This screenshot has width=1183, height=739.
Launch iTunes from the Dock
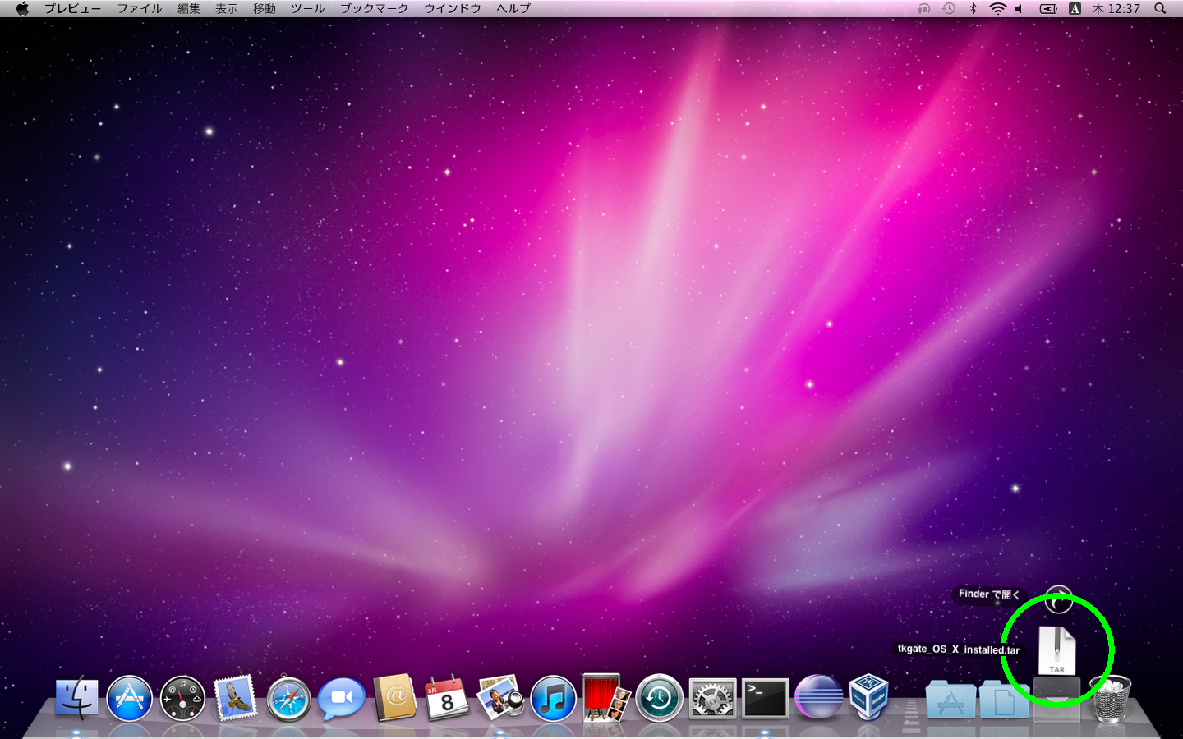[x=553, y=699]
